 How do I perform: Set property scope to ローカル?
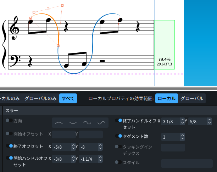(x=166, y=98)
